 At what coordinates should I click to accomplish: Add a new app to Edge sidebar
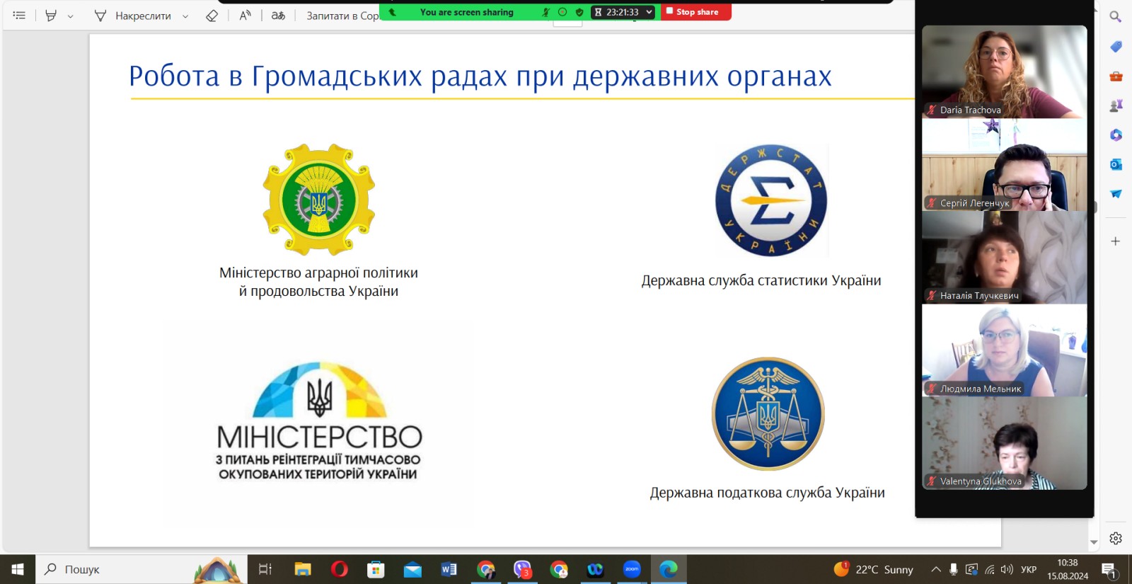pos(1116,241)
